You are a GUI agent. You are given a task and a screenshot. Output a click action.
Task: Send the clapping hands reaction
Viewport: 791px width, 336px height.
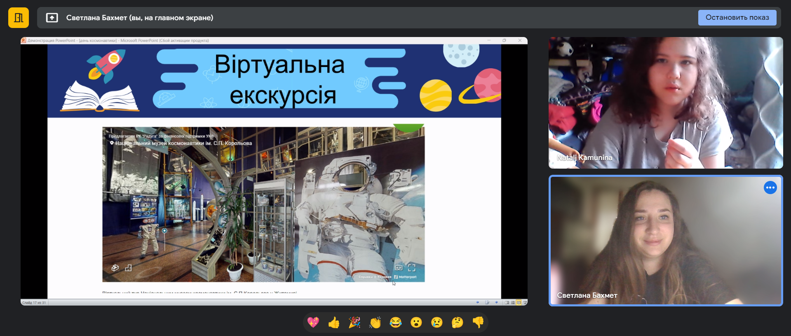[x=375, y=322]
